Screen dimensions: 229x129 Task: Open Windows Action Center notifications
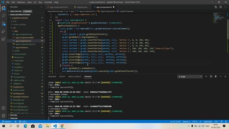click(224, 126)
